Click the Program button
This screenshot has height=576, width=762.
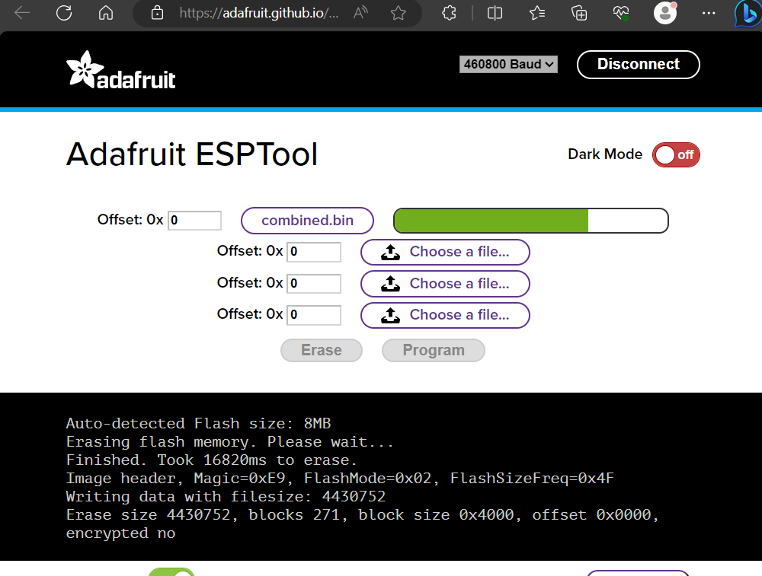434,350
